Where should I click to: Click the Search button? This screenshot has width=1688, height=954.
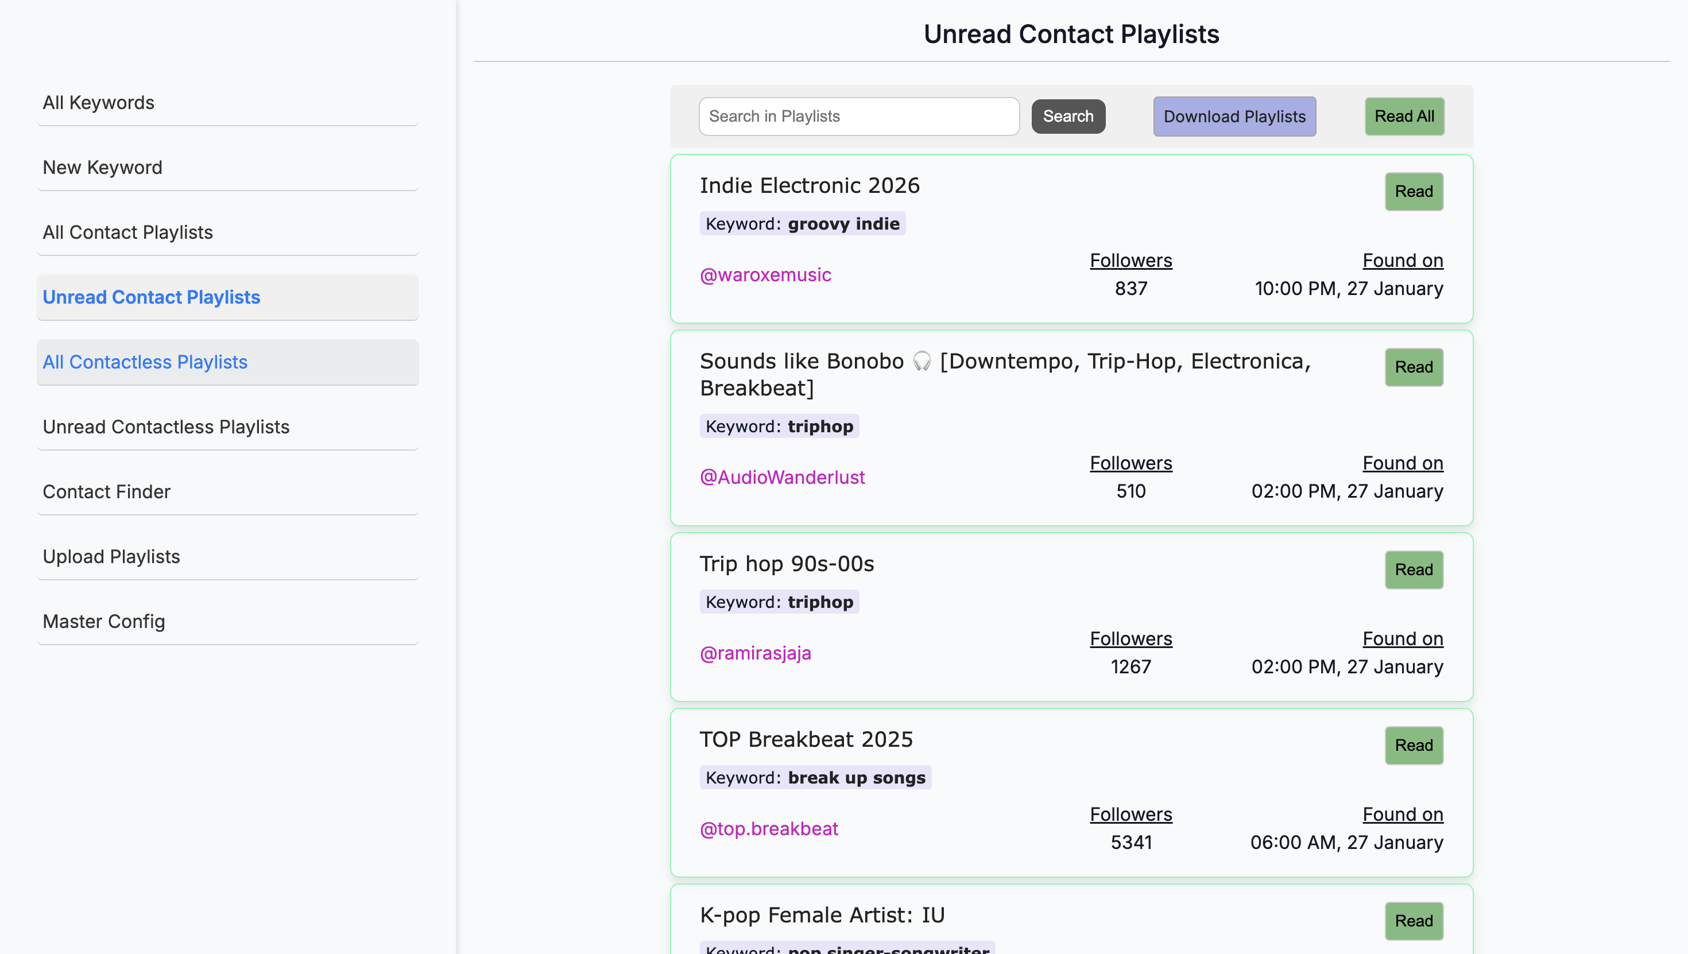(1068, 117)
